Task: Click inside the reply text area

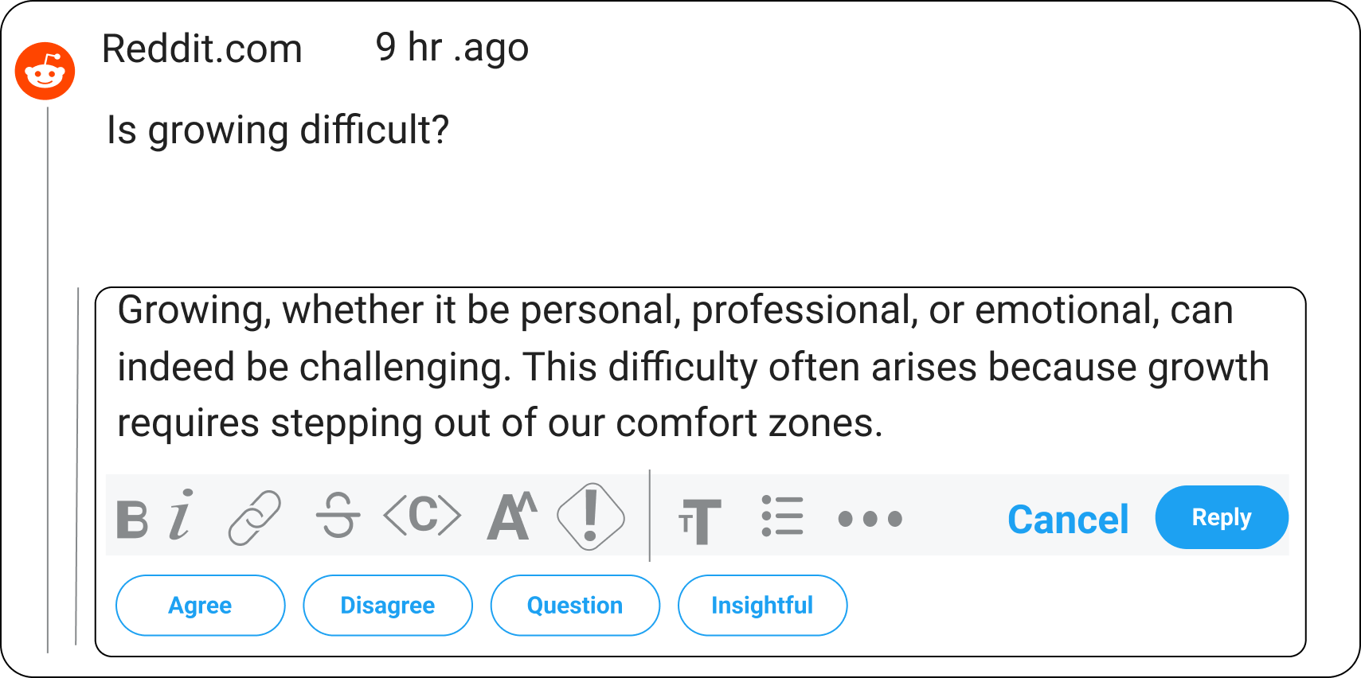Action: [693, 368]
